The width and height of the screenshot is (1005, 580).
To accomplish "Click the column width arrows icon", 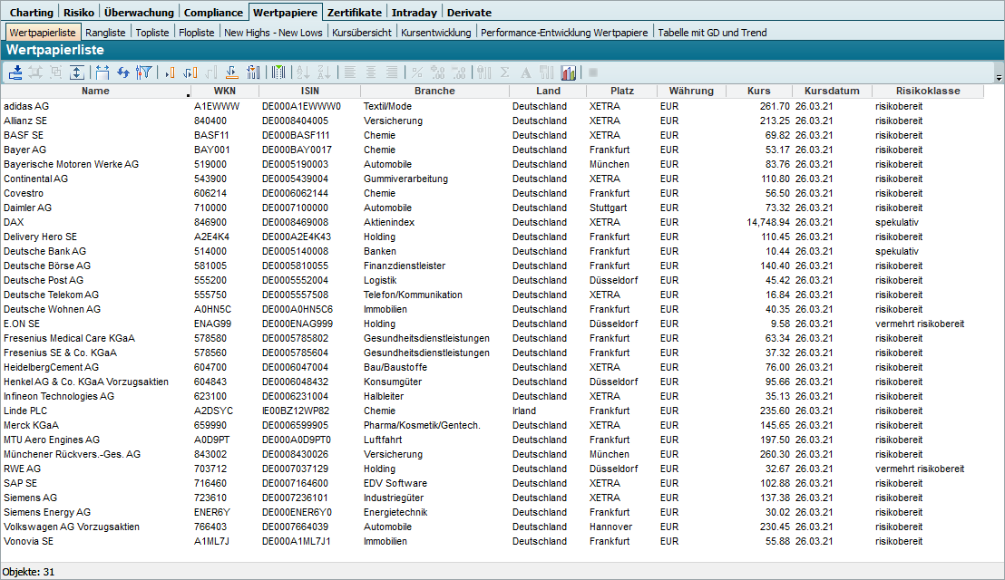I will [x=102, y=72].
